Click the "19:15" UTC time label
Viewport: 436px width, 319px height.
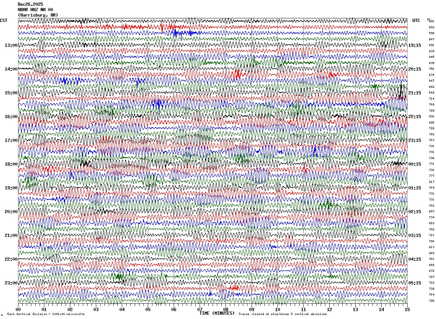415,45
